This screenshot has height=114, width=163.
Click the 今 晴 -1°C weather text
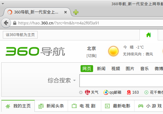tap(134, 47)
